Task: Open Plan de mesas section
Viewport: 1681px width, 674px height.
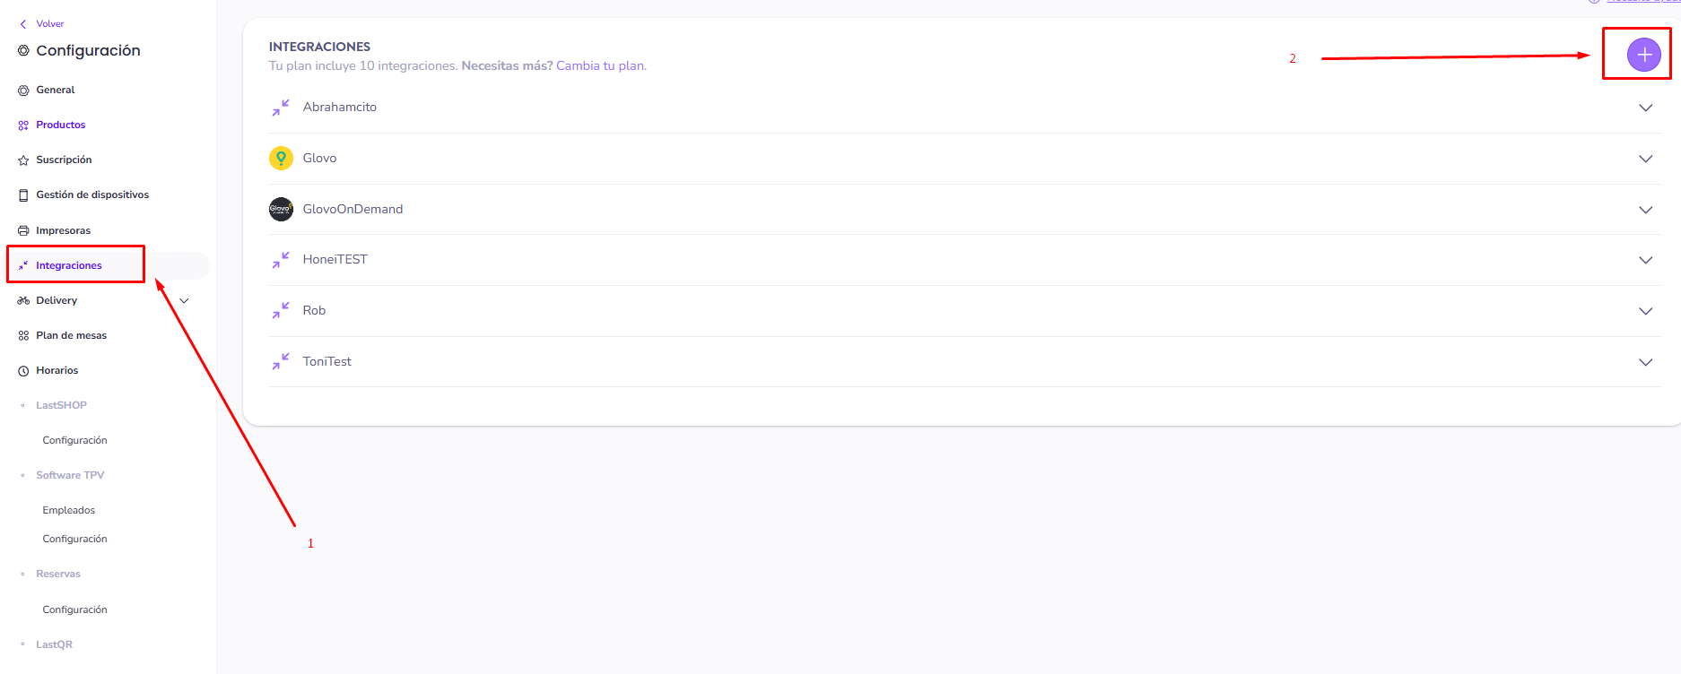Action: (71, 335)
